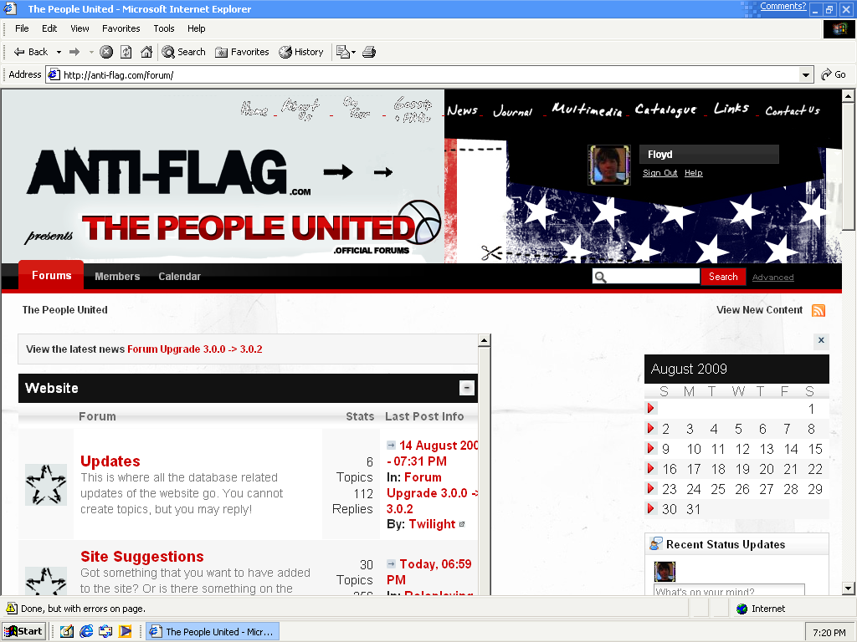Click the Refresh page icon
This screenshot has height=642, width=857.
click(x=126, y=52)
